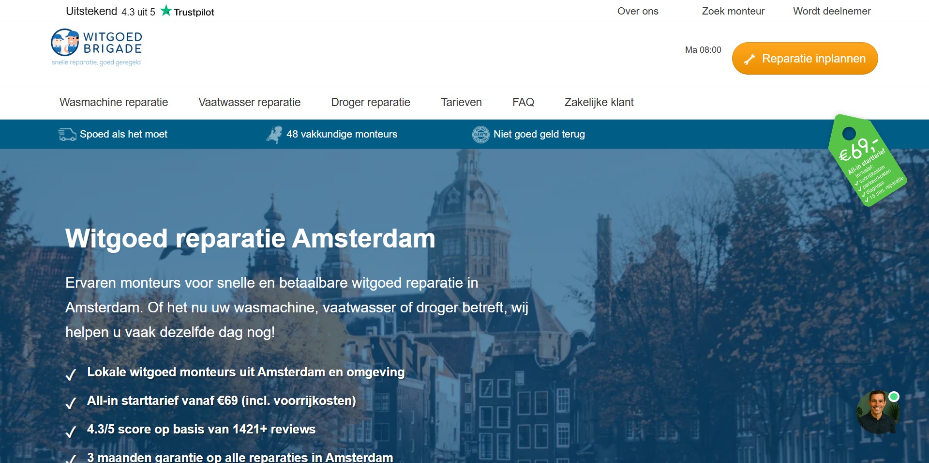Switch to Vaatwasser reparatie section
929x463 pixels.
pyautogui.click(x=250, y=102)
